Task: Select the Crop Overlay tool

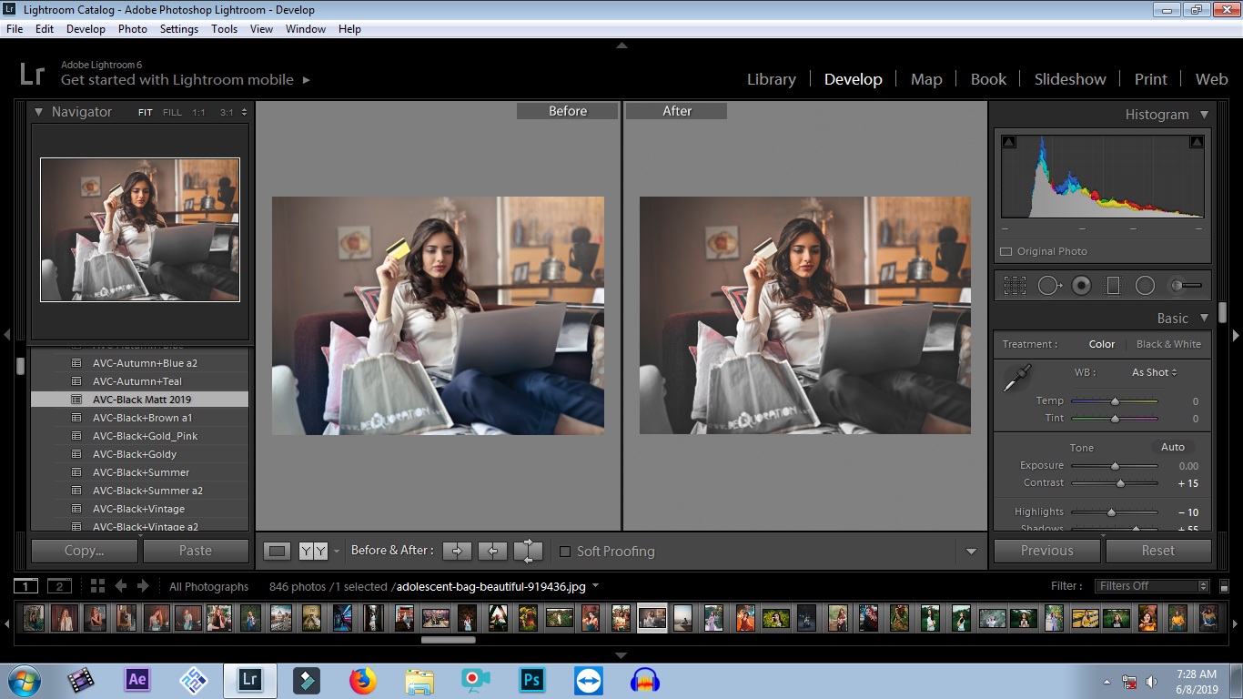Action: (1015, 286)
